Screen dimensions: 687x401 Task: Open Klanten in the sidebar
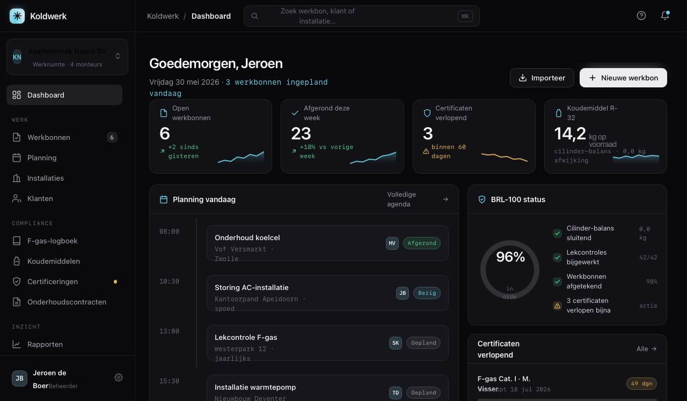(64, 198)
